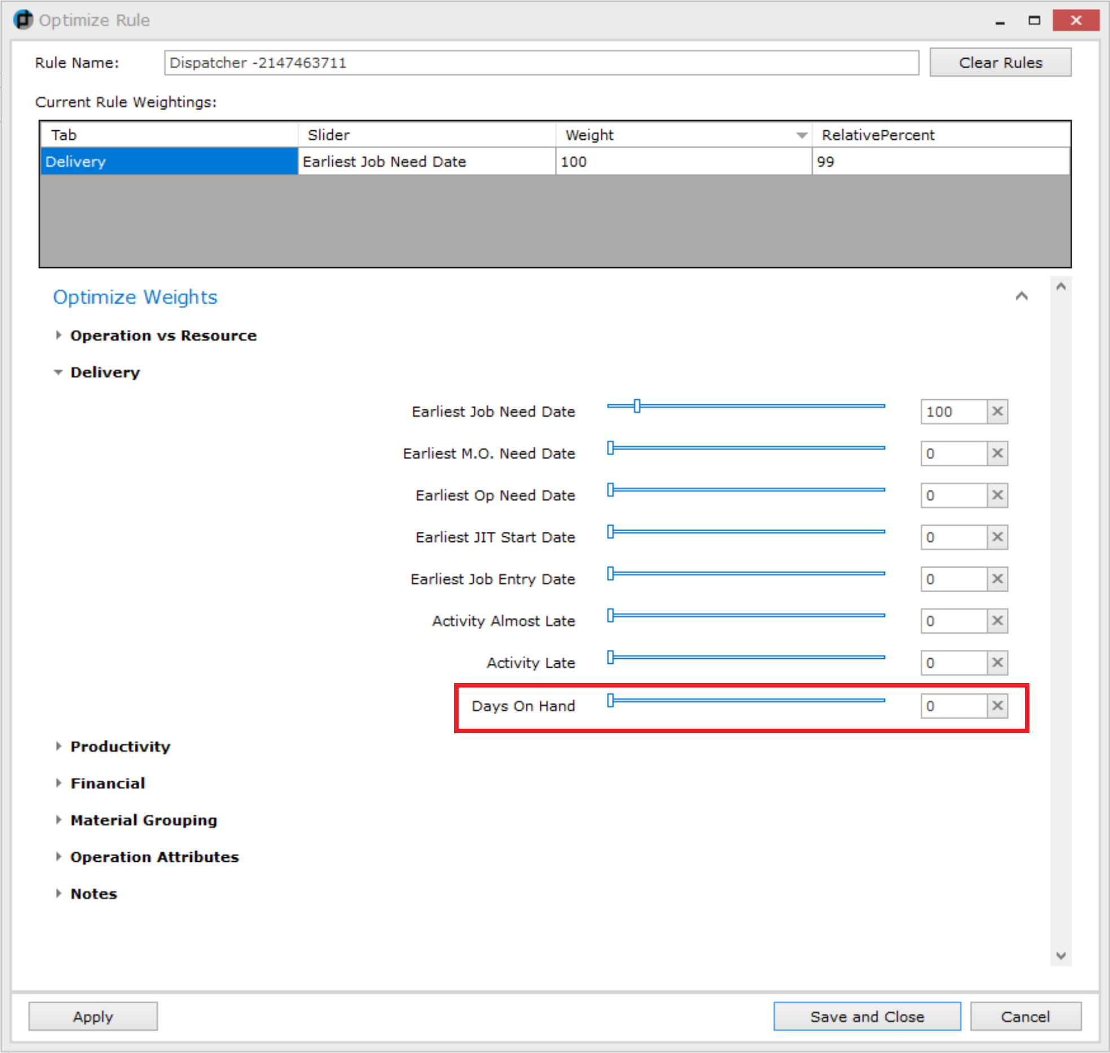Click the Apply button

click(x=93, y=1016)
